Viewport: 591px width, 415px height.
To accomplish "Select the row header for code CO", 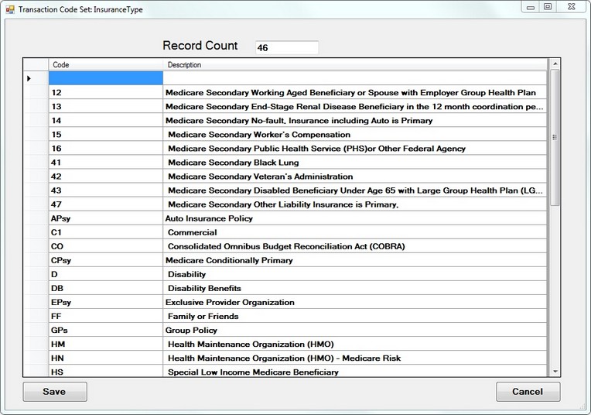I will (x=36, y=246).
